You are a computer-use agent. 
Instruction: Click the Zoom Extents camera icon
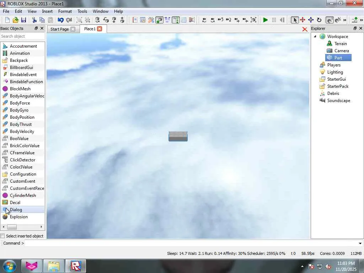(x=253, y=20)
